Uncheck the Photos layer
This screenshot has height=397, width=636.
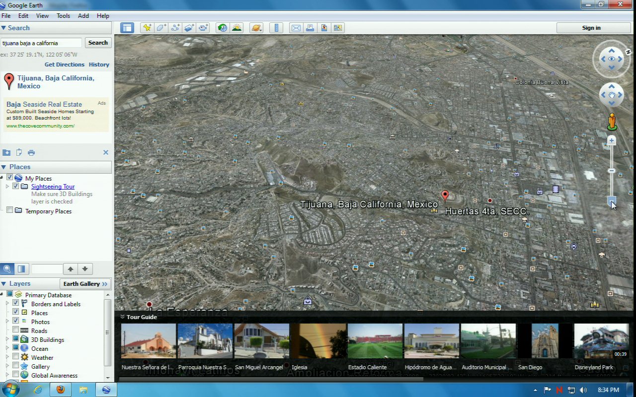point(16,322)
